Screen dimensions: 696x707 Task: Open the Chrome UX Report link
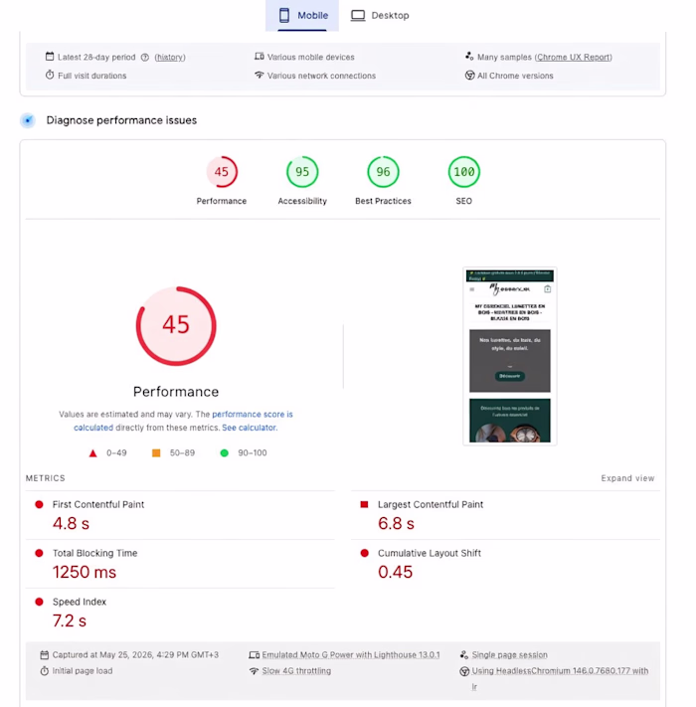574,58
